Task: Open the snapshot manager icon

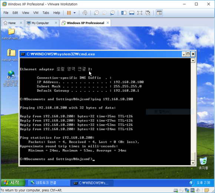Action: pyautogui.click(x=113, y=13)
